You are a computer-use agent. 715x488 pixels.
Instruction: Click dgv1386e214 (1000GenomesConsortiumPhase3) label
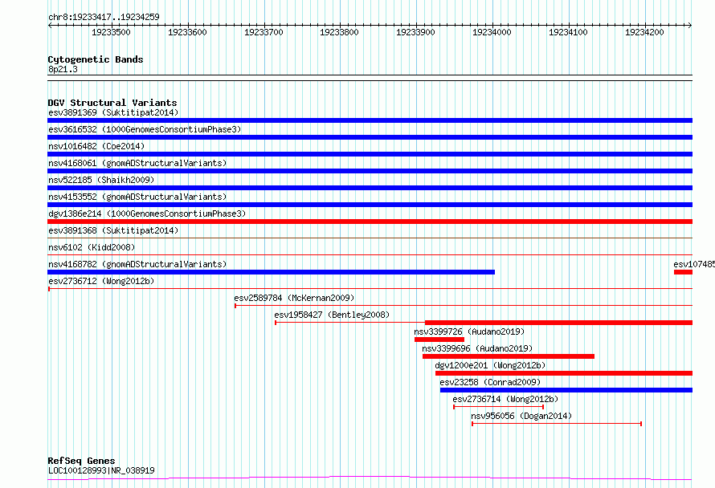click(147, 213)
